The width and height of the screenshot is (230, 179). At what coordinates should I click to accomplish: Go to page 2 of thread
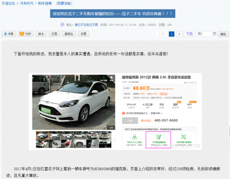click(x=179, y=34)
